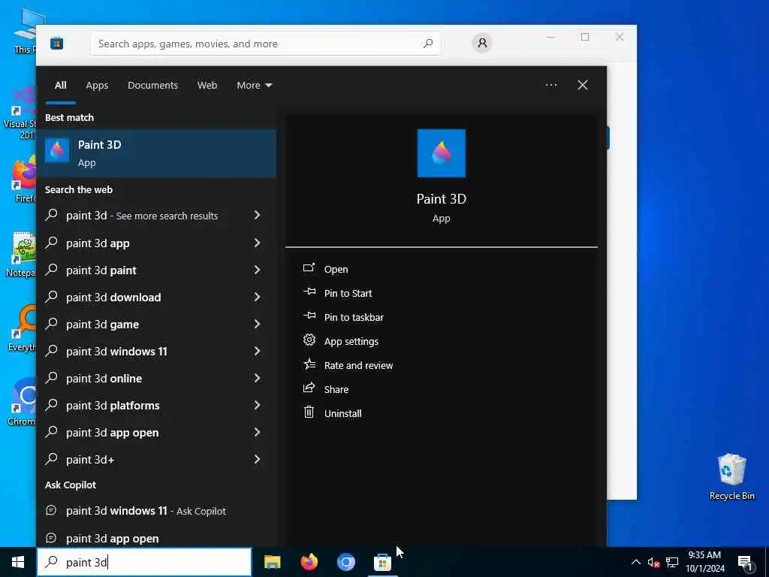Switch to the All search tab
The height and width of the screenshot is (577, 769).
tap(61, 85)
